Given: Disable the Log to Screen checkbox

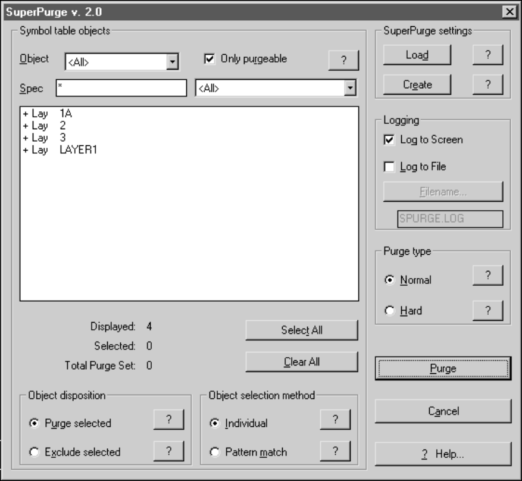Looking at the screenshot, I should click(x=389, y=139).
